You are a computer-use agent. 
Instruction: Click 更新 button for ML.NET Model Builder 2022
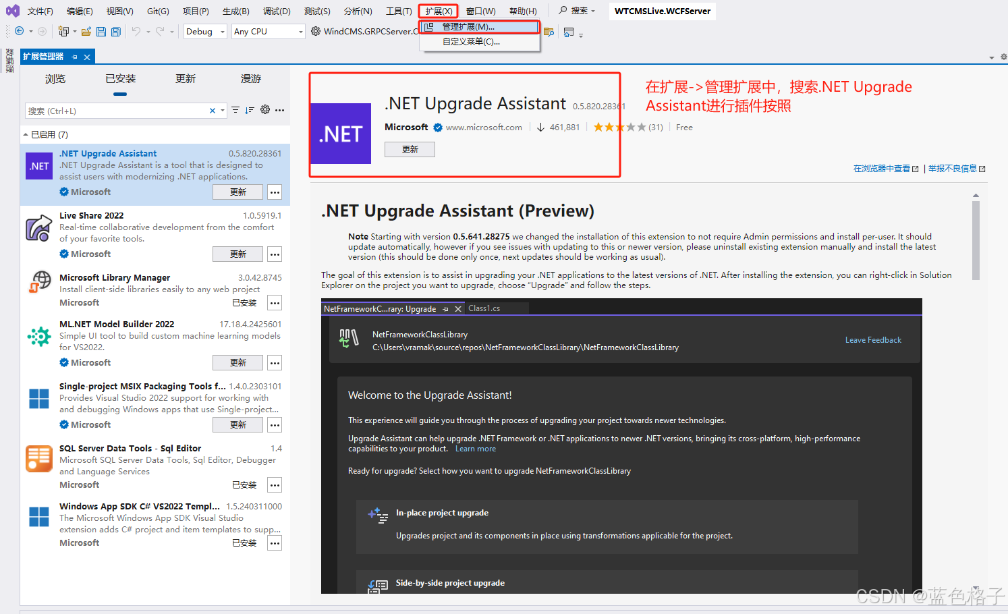[238, 363]
